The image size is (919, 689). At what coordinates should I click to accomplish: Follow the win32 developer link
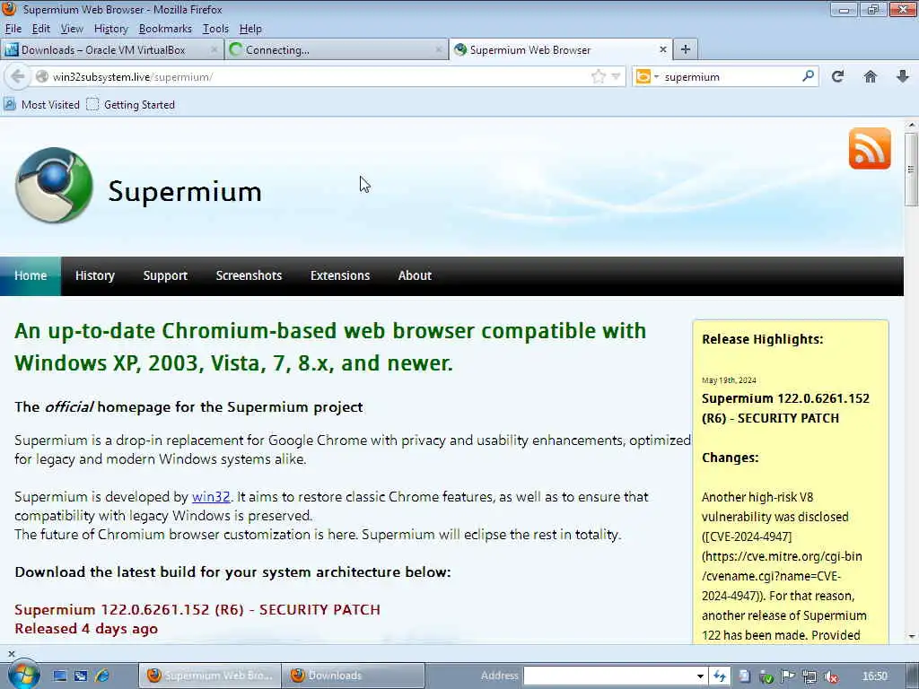211,497
